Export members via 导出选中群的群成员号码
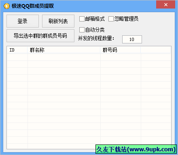 [40, 36]
